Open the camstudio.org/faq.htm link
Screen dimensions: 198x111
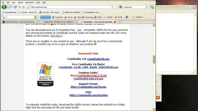tap(88, 95)
